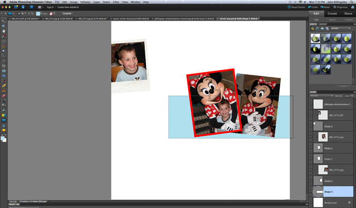Select the Brush tool
Image resolution: width=356 pixels, height=208 pixels.
[x=4, y=101]
